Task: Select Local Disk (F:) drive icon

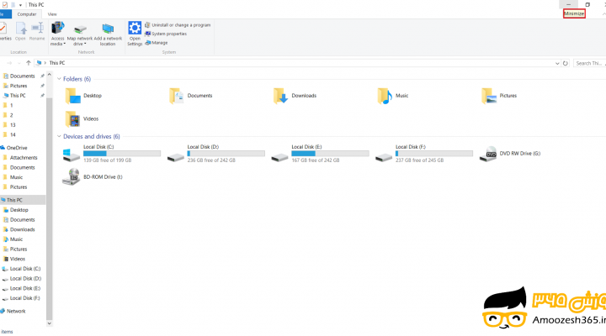Action: click(384, 157)
